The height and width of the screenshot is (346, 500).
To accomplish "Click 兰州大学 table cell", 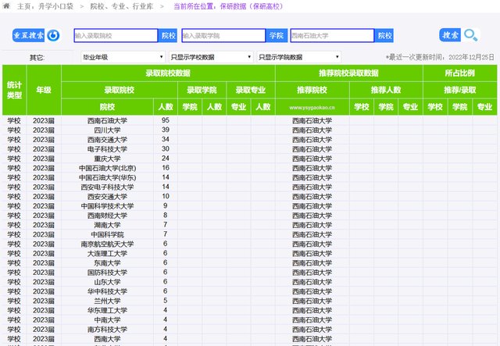I will coord(107,301).
